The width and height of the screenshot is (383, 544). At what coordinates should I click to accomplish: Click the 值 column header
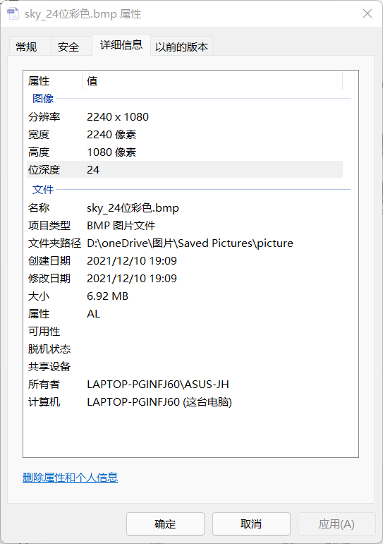tap(92, 81)
